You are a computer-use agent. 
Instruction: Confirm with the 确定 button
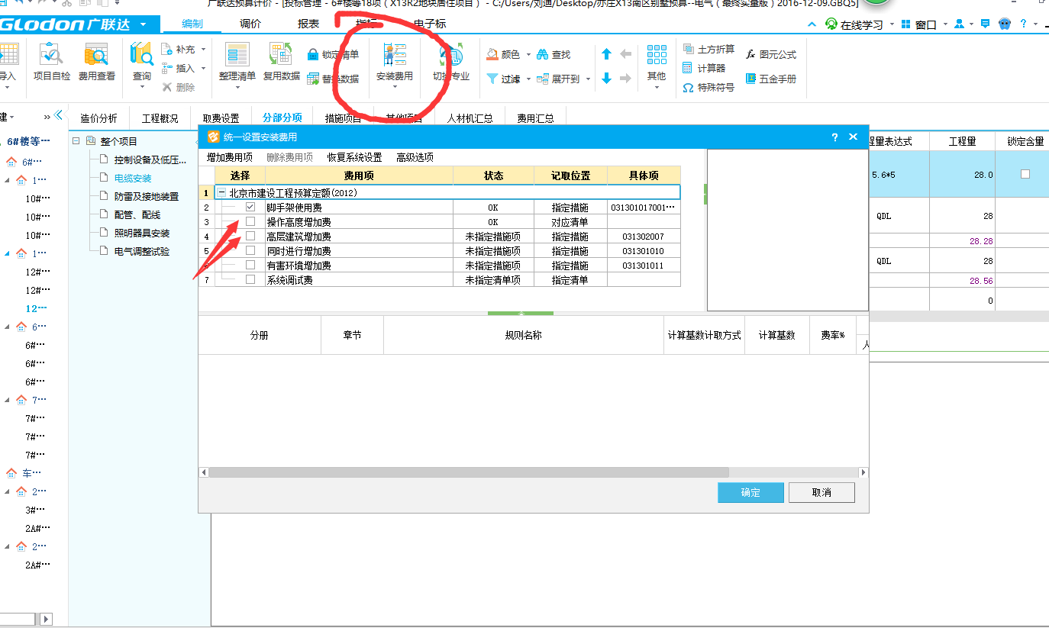tap(750, 492)
